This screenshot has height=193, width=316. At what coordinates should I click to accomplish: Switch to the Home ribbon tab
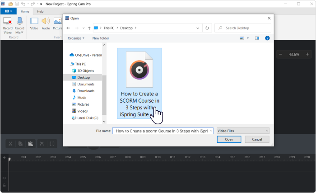click(x=25, y=11)
